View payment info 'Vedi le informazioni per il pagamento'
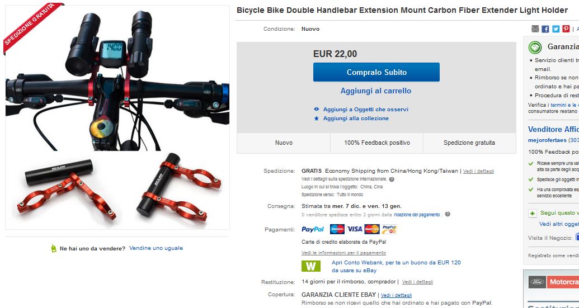Image resolution: width=579 pixels, height=308 pixels. (x=344, y=253)
